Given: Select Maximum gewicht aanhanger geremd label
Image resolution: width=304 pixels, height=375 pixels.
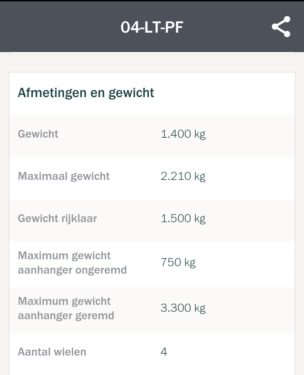Looking at the screenshot, I should [x=66, y=308].
